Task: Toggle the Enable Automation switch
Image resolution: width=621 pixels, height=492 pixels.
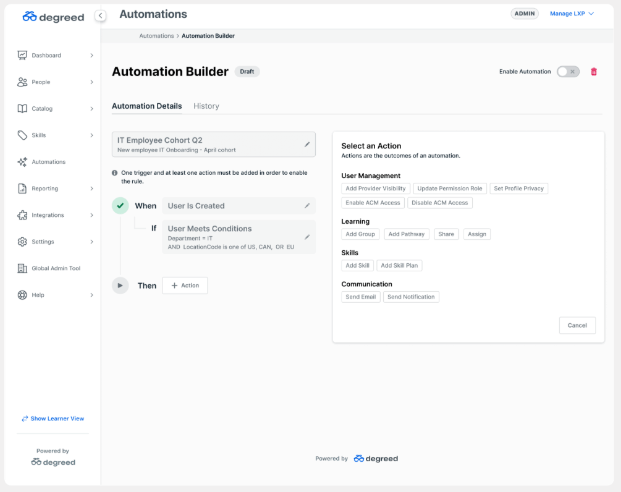Action: pos(568,72)
